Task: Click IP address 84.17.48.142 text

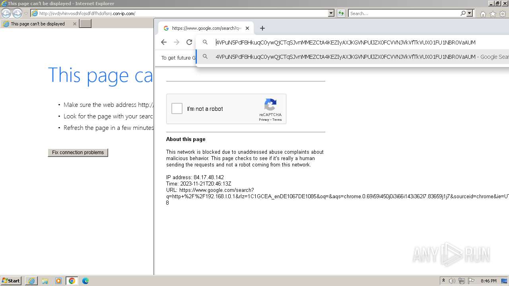Action: [x=195, y=178]
